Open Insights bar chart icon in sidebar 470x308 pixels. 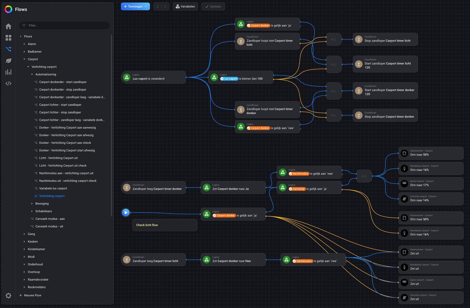pos(8,72)
